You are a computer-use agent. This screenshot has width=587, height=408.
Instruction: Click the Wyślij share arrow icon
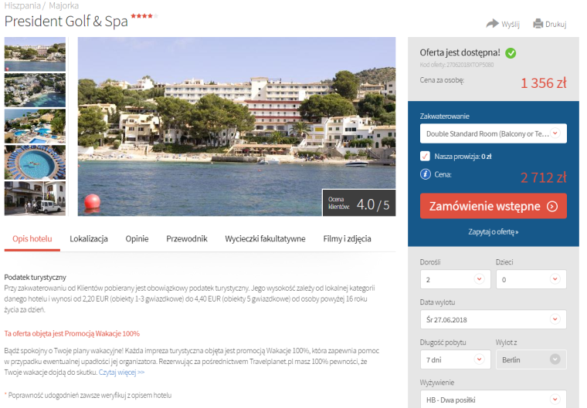click(x=492, y=24)
